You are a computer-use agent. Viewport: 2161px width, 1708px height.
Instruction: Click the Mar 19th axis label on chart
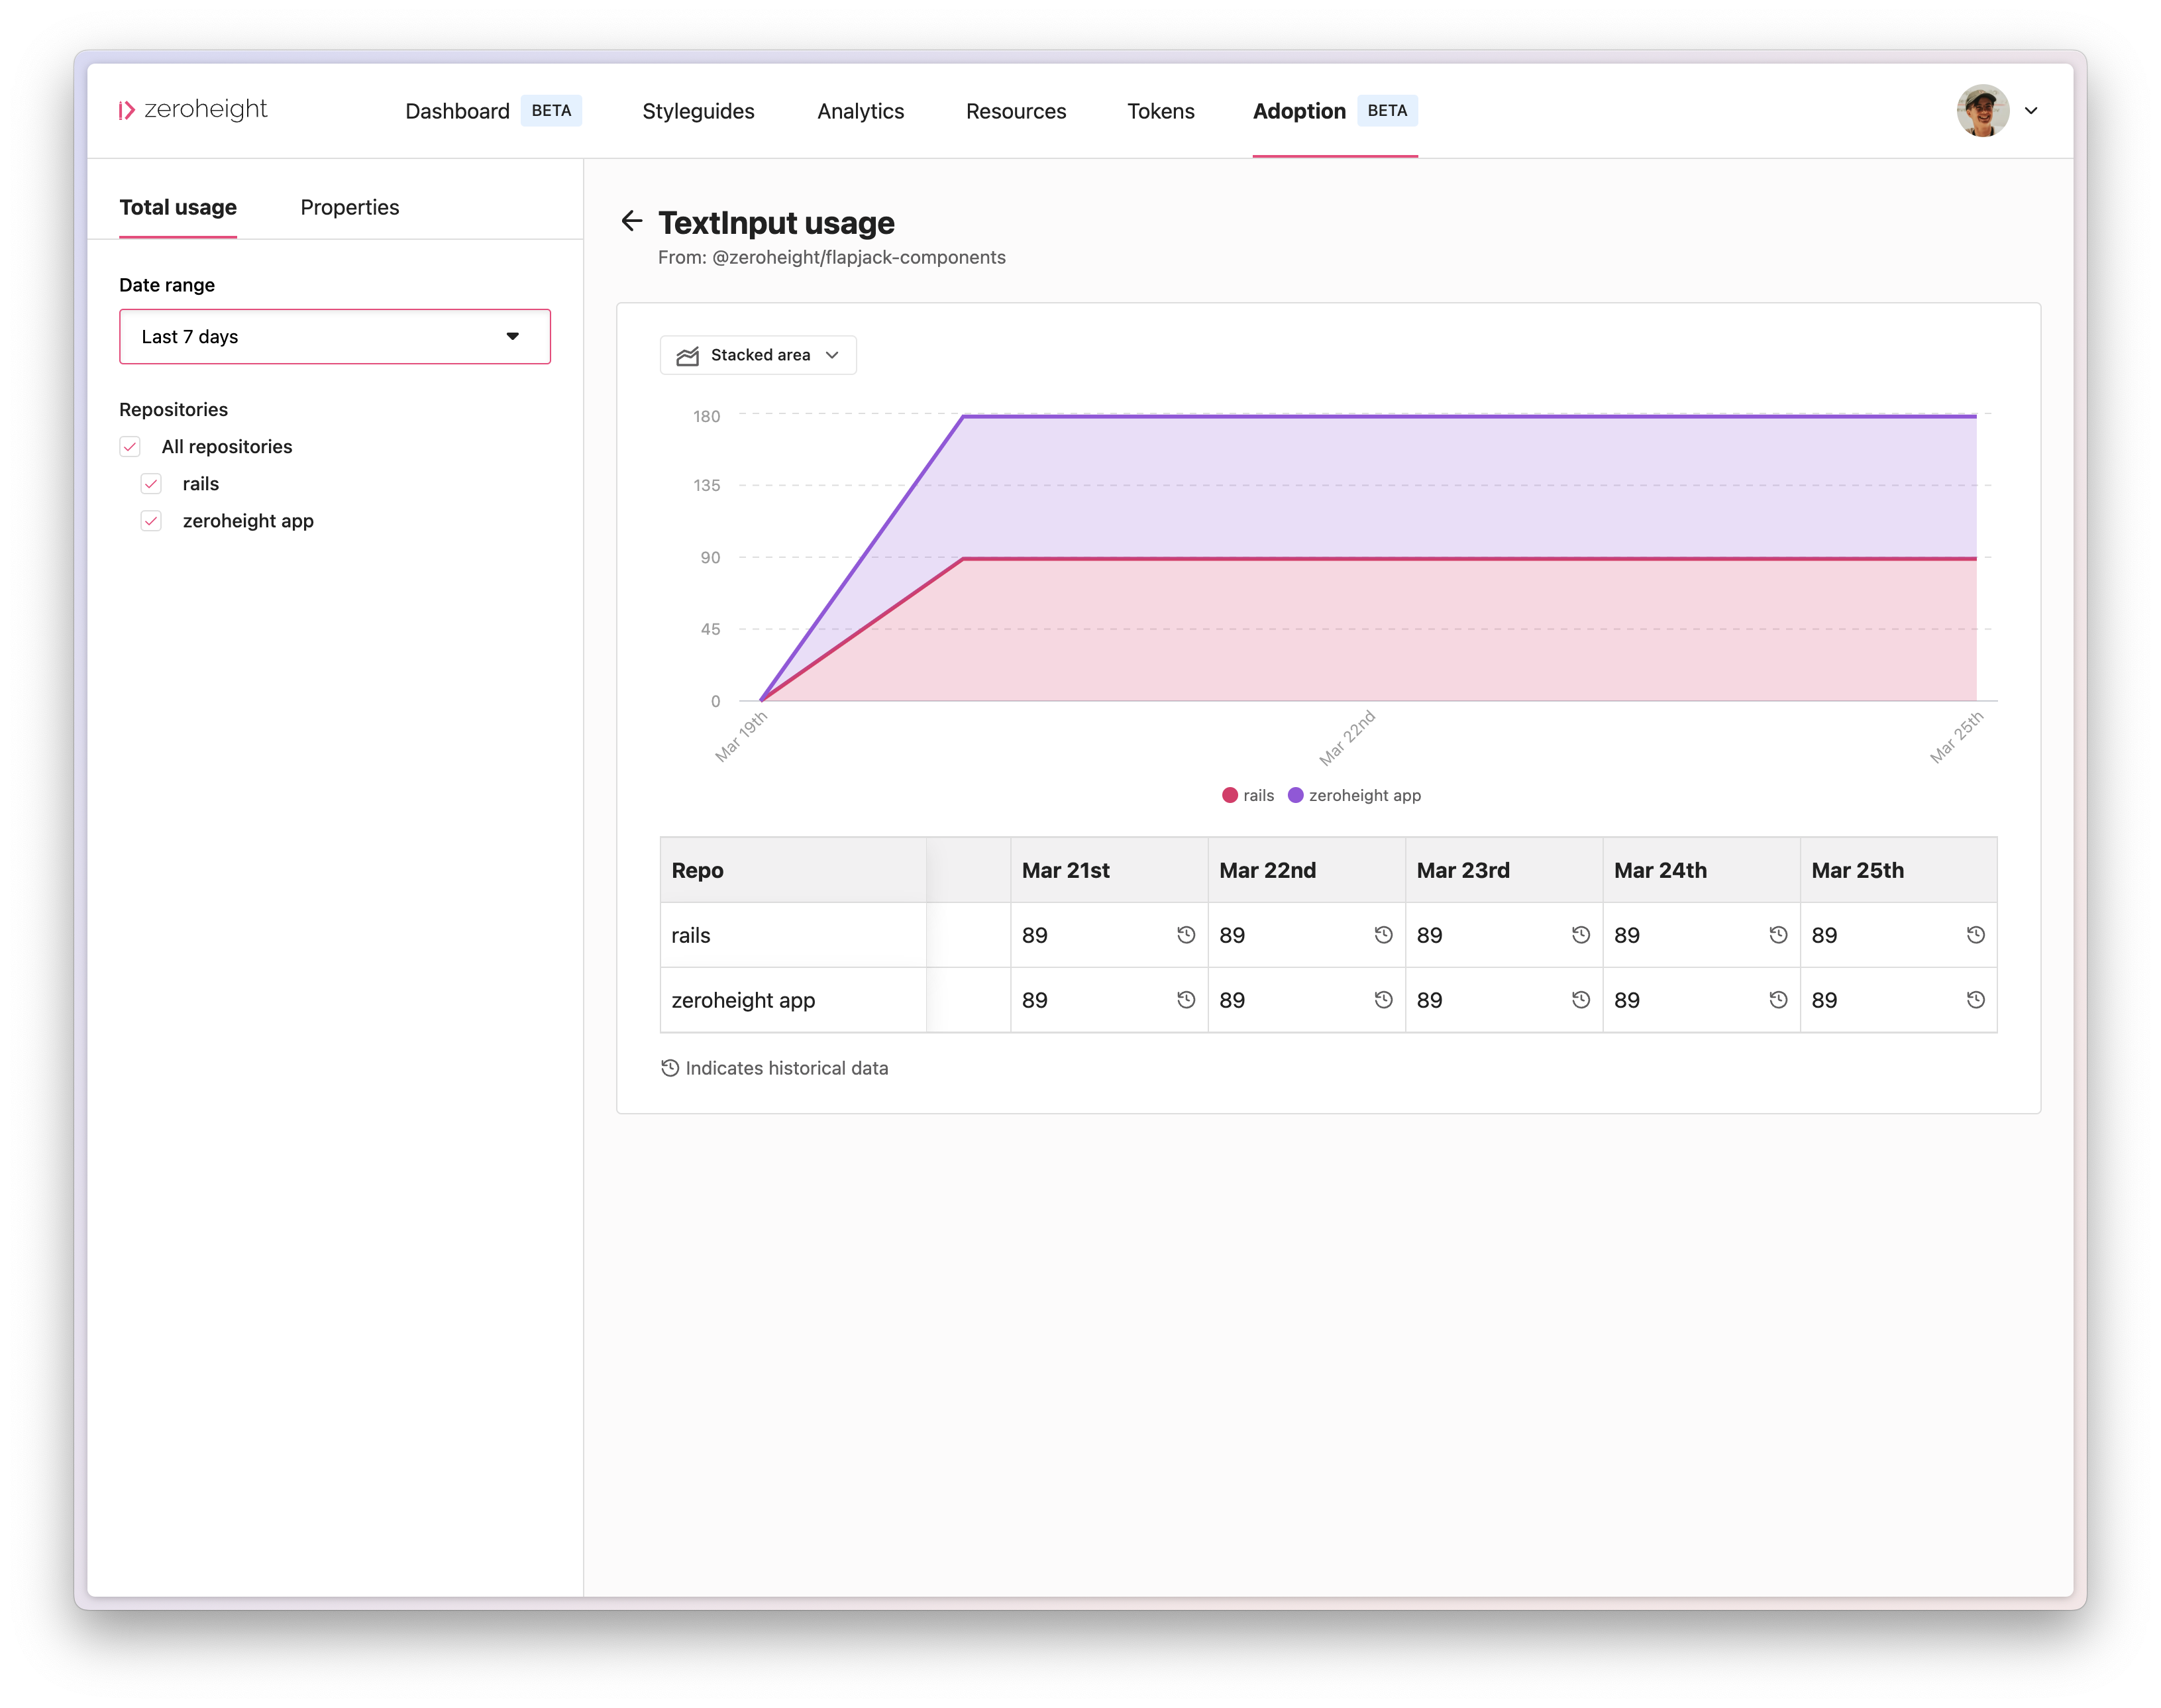pyautogui.click(x=741, y=737)
